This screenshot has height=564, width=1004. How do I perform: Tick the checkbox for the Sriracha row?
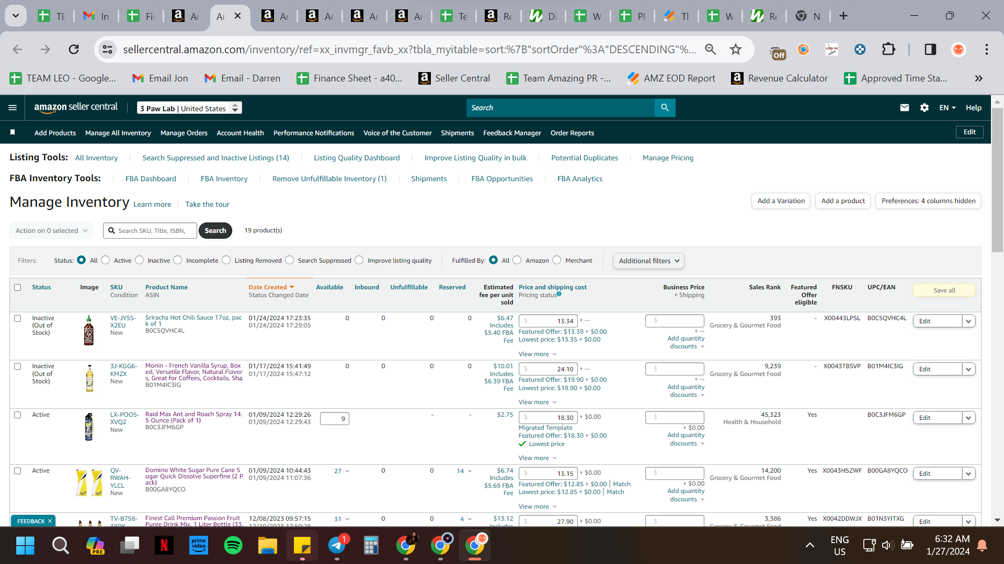click(x=18, y=318)
